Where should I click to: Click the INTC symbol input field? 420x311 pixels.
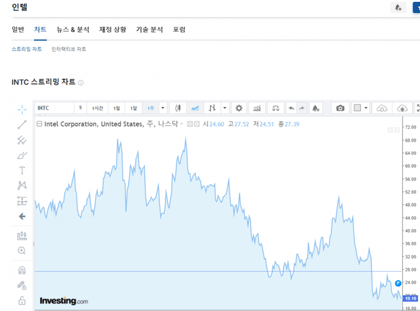coord(52,108)
